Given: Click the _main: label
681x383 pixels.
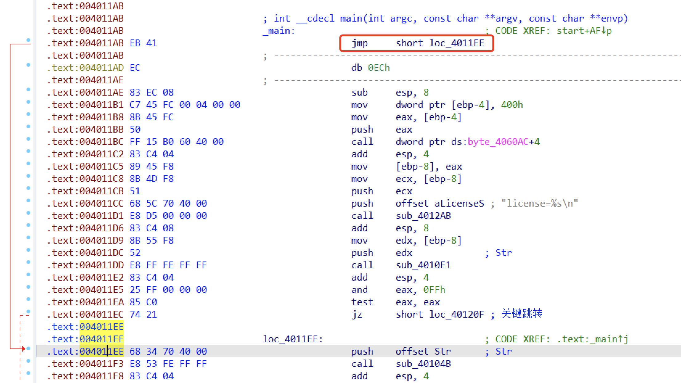Looking at the screenshot, I should click(279, 31).
